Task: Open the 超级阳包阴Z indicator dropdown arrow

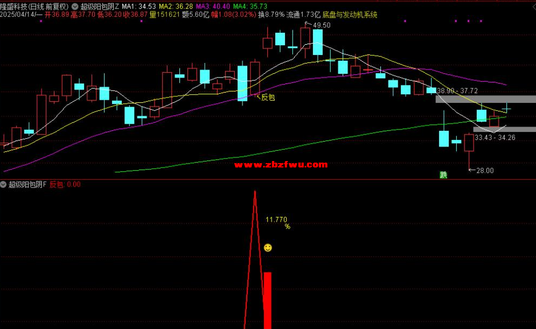Action: (x=75, y=6)
